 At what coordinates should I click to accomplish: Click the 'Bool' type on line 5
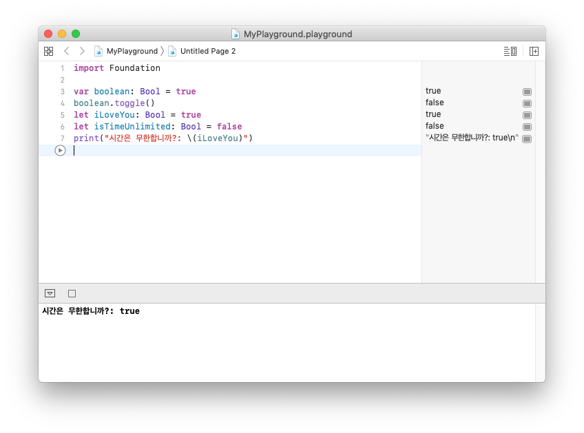155,115
